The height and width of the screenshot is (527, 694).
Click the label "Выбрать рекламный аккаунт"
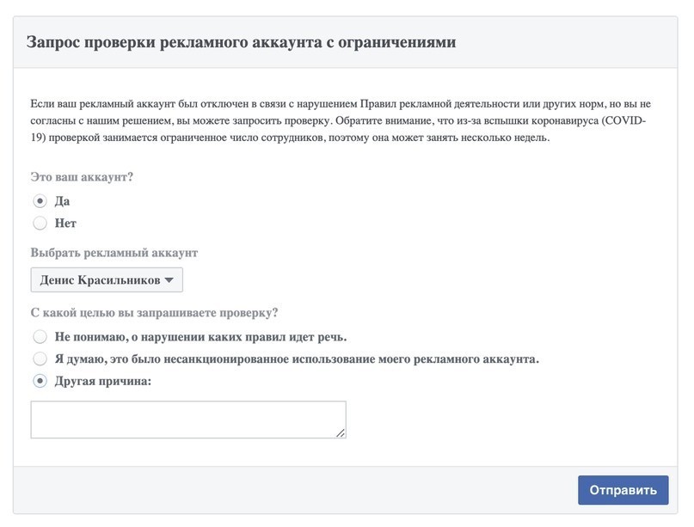(114, 253)
